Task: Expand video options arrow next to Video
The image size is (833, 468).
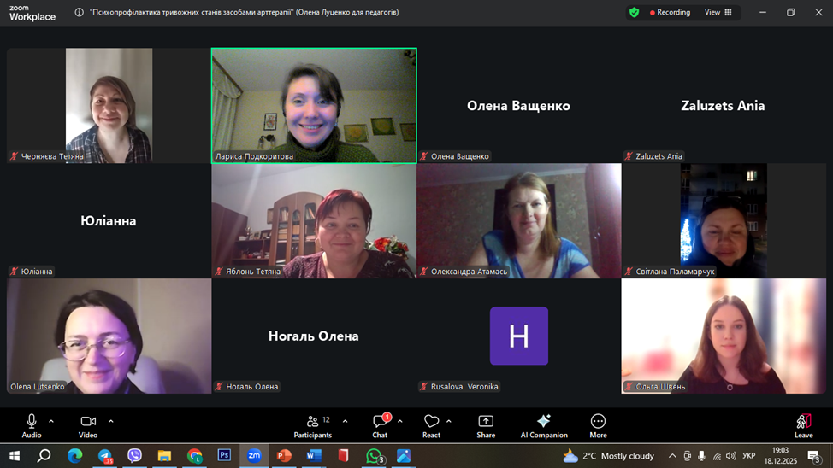Action: [110, 421]
